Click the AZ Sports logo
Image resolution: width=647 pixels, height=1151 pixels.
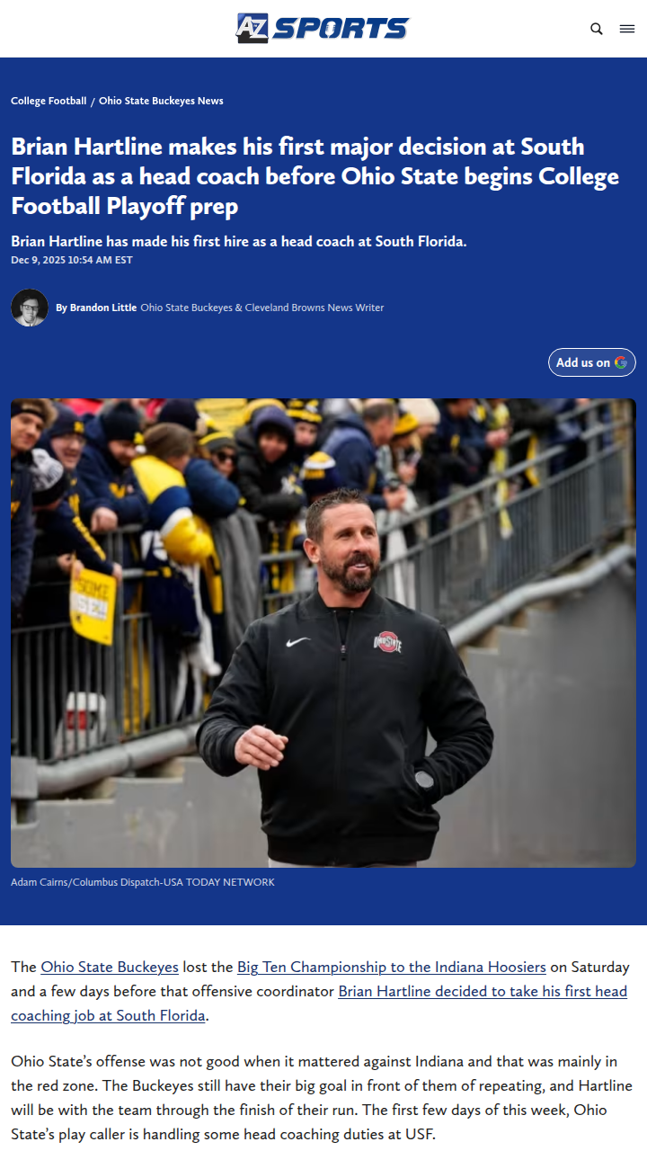point(323,28)
